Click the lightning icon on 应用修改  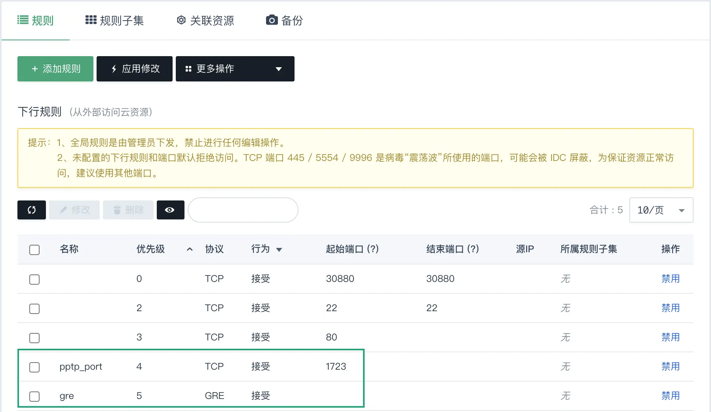[114, 69]
